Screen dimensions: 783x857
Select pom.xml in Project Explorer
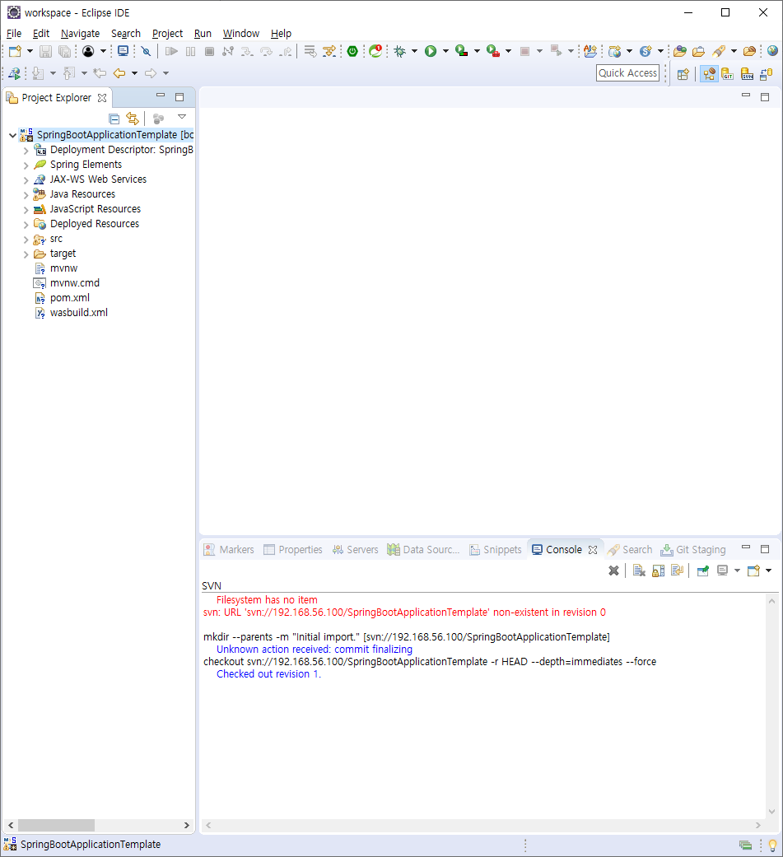coord(69,298)
